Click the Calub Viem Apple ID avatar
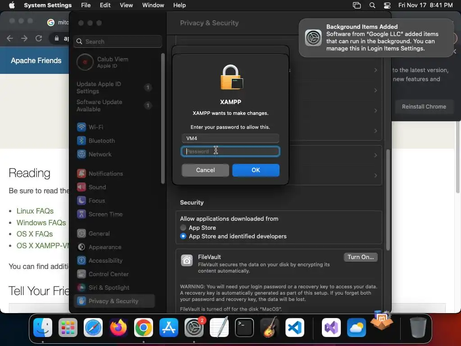Screen dimensions: 461x346 pyautogui.click(x=85, y=62)
